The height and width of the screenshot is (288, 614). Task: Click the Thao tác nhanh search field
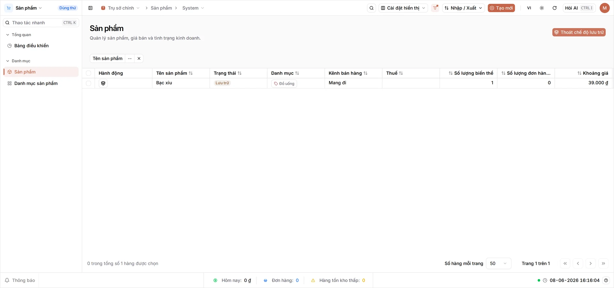pyautogui.click(x=41, y=23)
